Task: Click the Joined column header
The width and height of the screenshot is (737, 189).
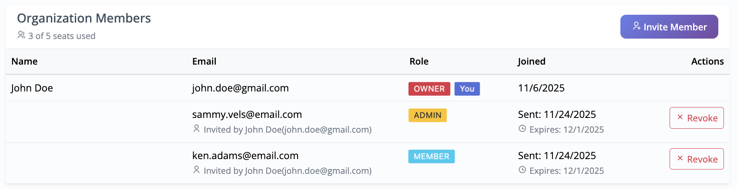Action: pos(531,62)
